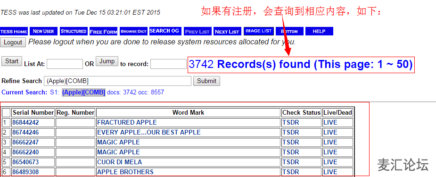
Task: Open the APPLE BROTHERS word mark
Action: pos(125,172)
